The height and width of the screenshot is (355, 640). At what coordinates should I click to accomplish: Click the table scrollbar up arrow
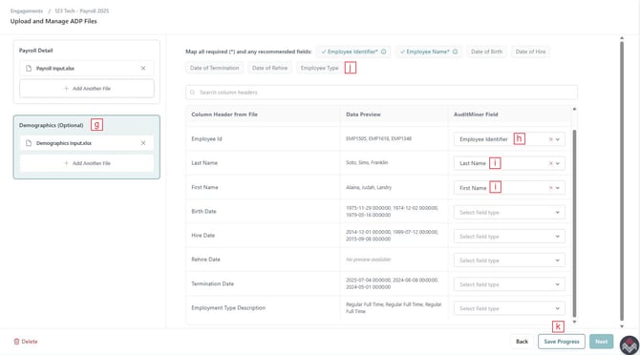(574, 109)
